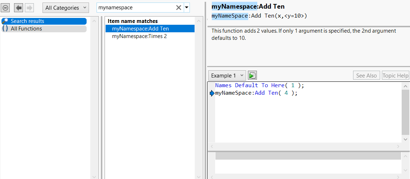The width and height of the screenshot is (410, 179).
Task: Select myNamespace:Times 2 in the results list
Action: (139, 36)
